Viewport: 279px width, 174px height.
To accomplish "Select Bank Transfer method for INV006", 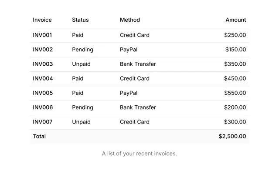I will tap(138, 107).
